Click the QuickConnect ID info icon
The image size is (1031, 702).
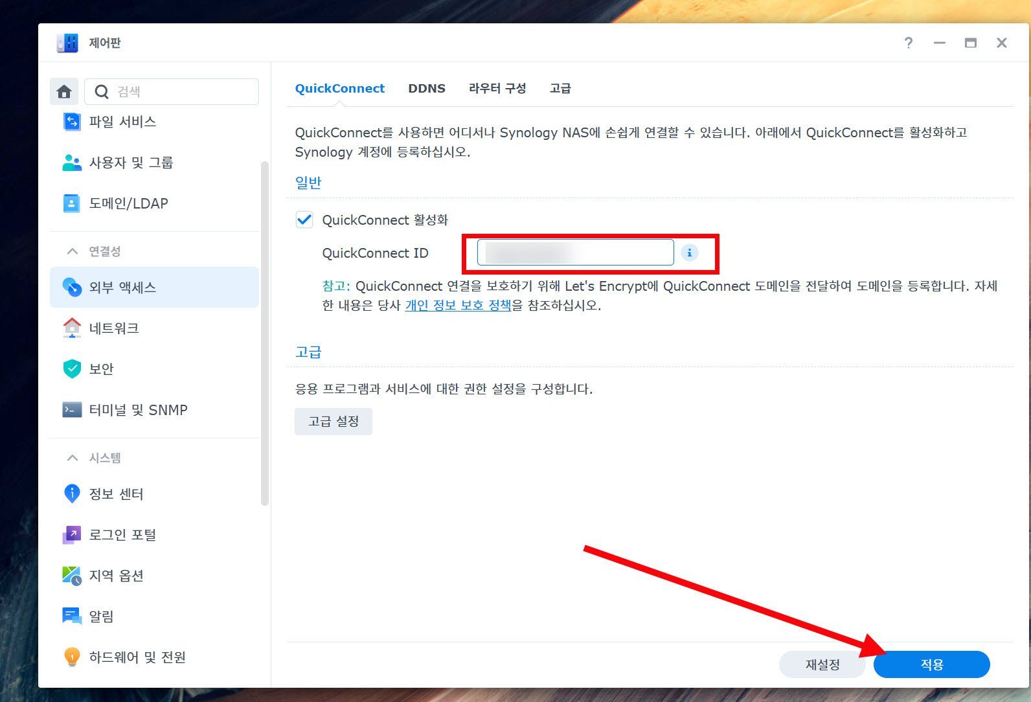(690, 253)
